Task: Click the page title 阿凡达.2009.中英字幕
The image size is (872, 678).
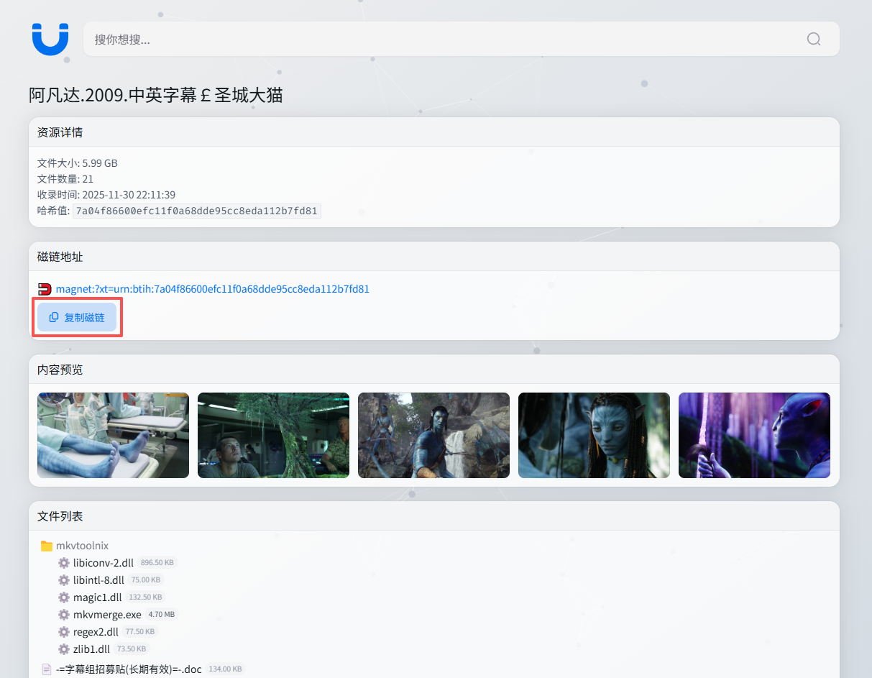Action: [156, 95]
